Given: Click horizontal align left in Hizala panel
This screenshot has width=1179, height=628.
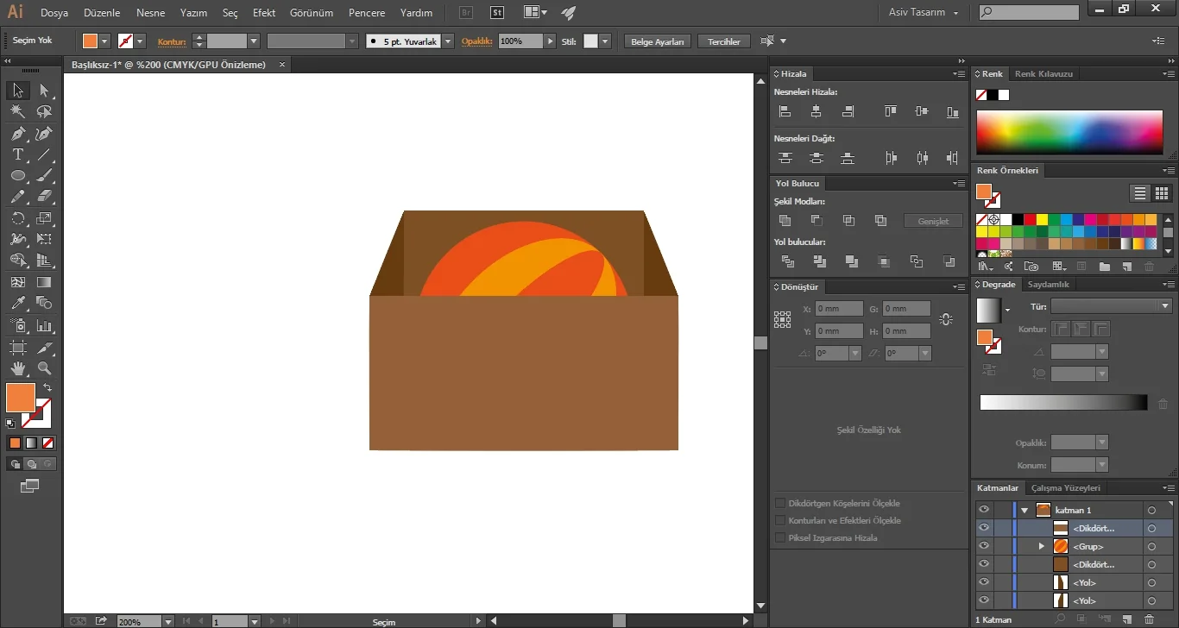Looking at the screenshot, I should 785,111.
